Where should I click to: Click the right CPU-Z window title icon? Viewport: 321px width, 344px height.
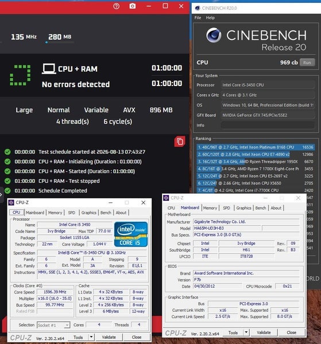166,198
